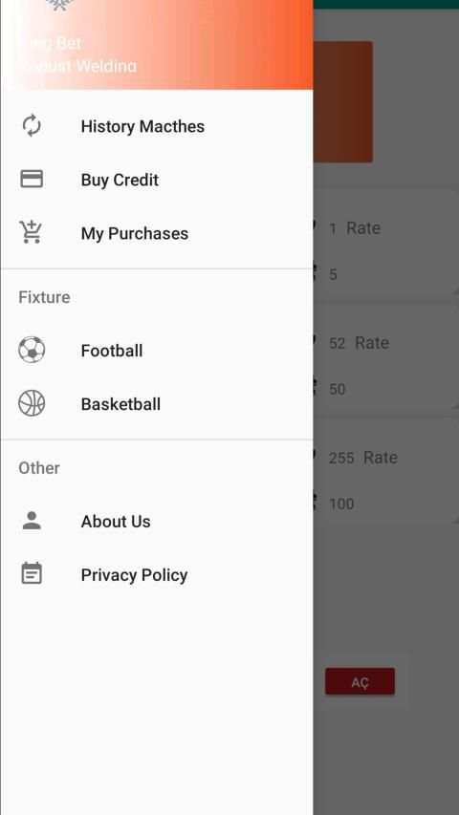Open the Basketball fixture list
459x815 pixels.
(x=157, y=404)
